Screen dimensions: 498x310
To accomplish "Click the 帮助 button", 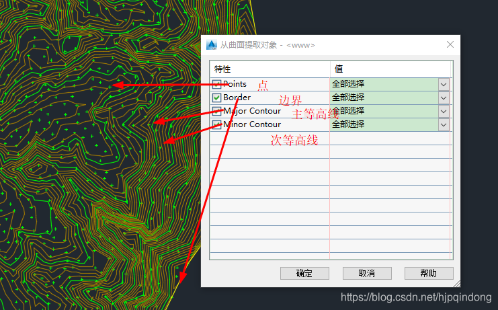I will [x=429, y=273].
